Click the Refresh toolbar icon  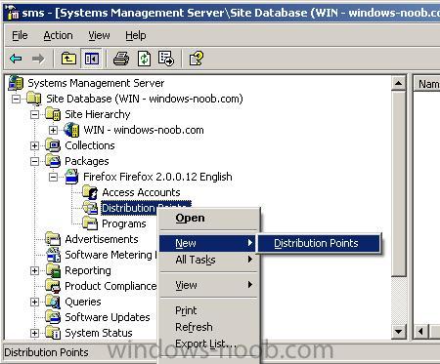pos(144,59)
